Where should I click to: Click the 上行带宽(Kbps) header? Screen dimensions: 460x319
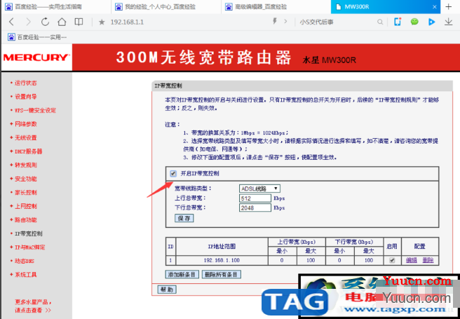[x=297, y=242]
